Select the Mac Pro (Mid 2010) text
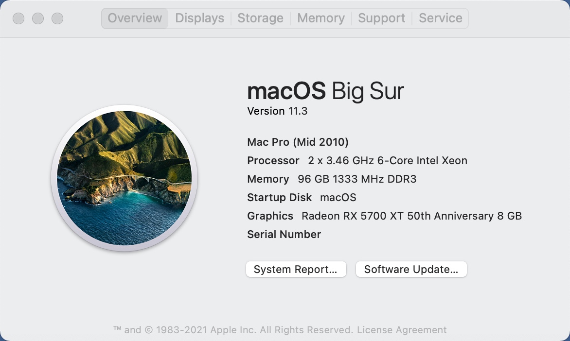570x341 pixels. pos(298,142)
